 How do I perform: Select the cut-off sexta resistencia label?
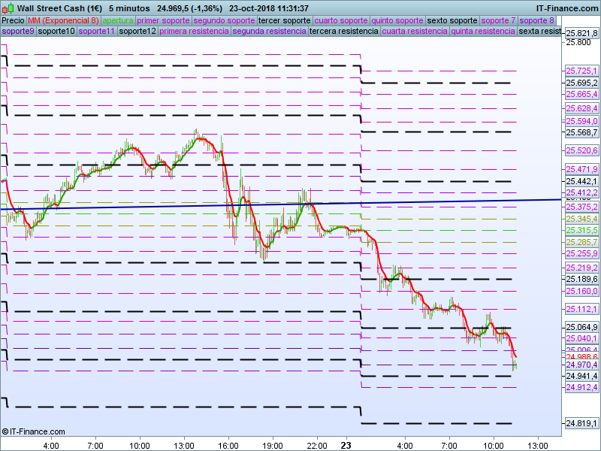pyautogui.click(x=539, y=31)
